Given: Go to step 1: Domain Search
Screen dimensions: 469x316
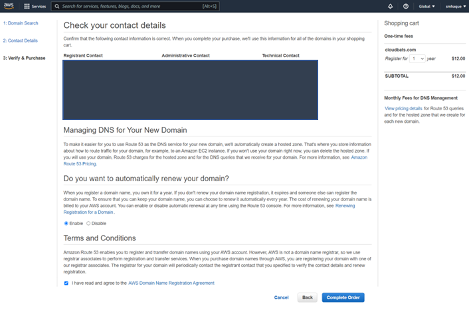Looking at the screenshot, I should click(x=21, y=23).
